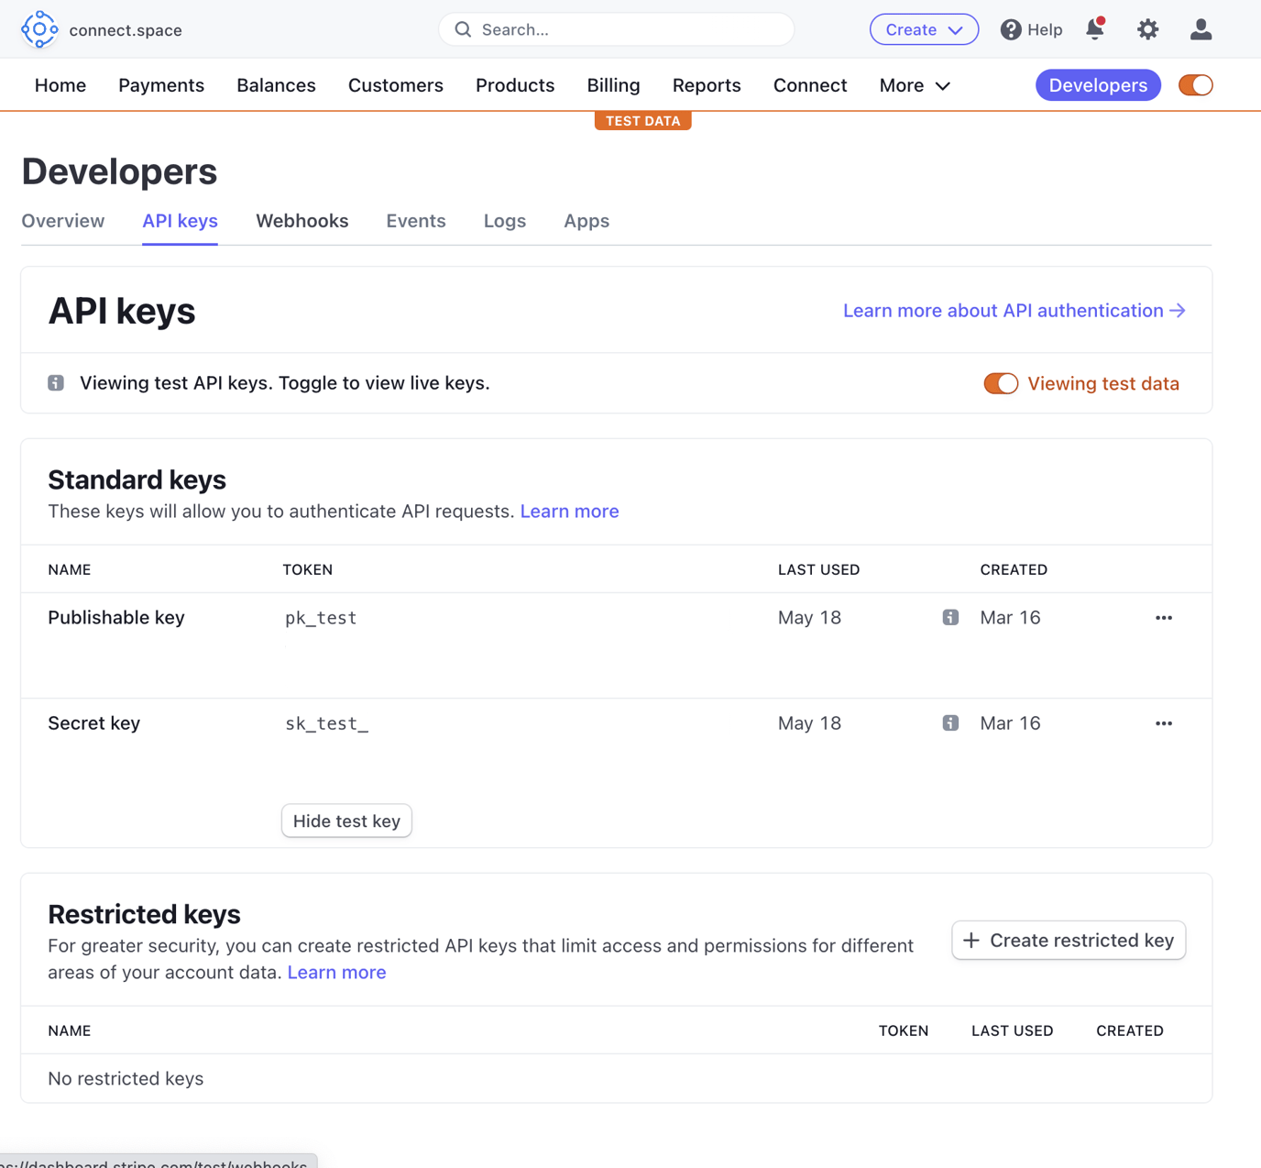
Task: Open the Create dropdown
Action: pyautogui.click(x=924, y=28)
